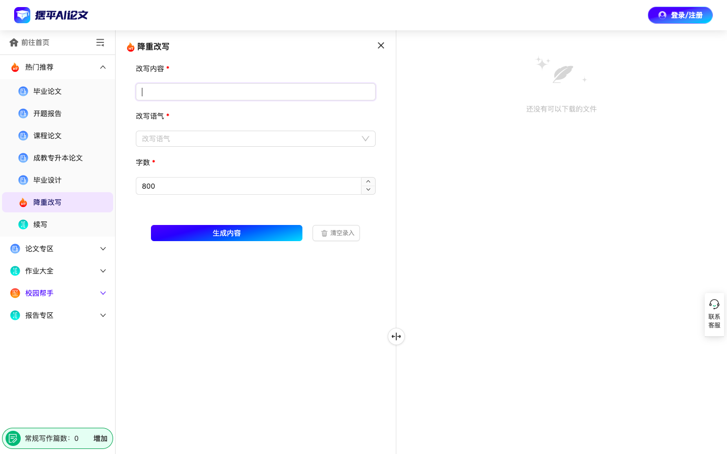Increase 字数 with the up arrow
The height and width of the screenshot is (454, 727).
tap(368, 182)
